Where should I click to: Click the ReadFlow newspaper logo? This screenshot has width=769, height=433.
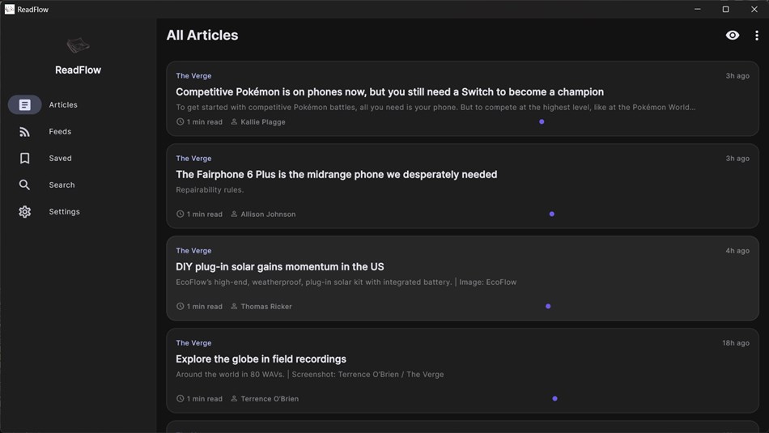pyautogui.click(x=78, y=45)
